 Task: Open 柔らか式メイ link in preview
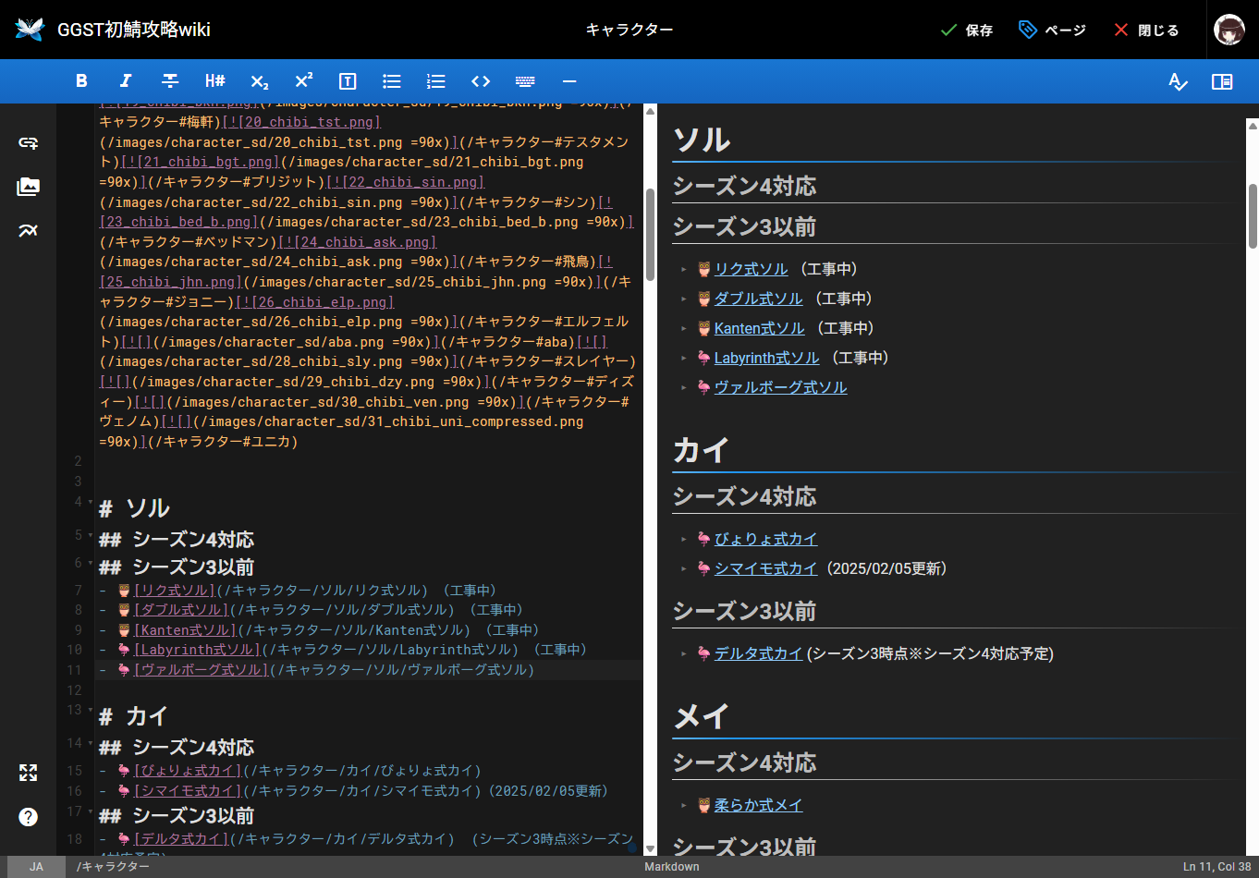pyautogui.click(x=758, y=805)
